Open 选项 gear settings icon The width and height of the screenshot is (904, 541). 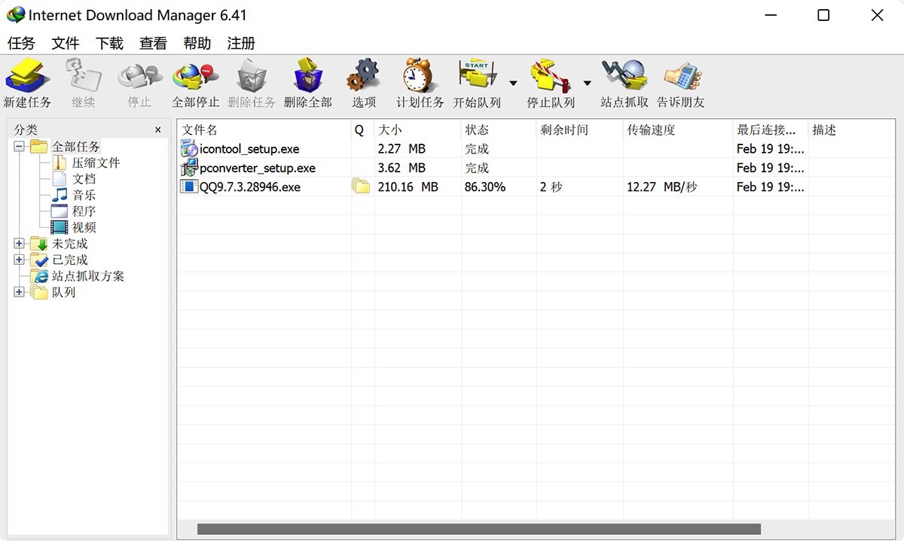[x=363, y=76]
